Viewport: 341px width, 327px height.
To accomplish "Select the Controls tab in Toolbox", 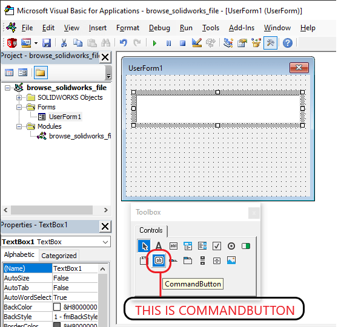I will 151,230.
